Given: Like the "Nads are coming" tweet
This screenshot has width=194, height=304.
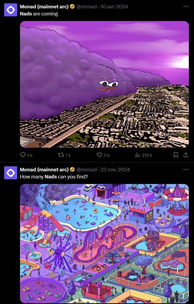Looking at the screenshot, I should tap(99, 155).
